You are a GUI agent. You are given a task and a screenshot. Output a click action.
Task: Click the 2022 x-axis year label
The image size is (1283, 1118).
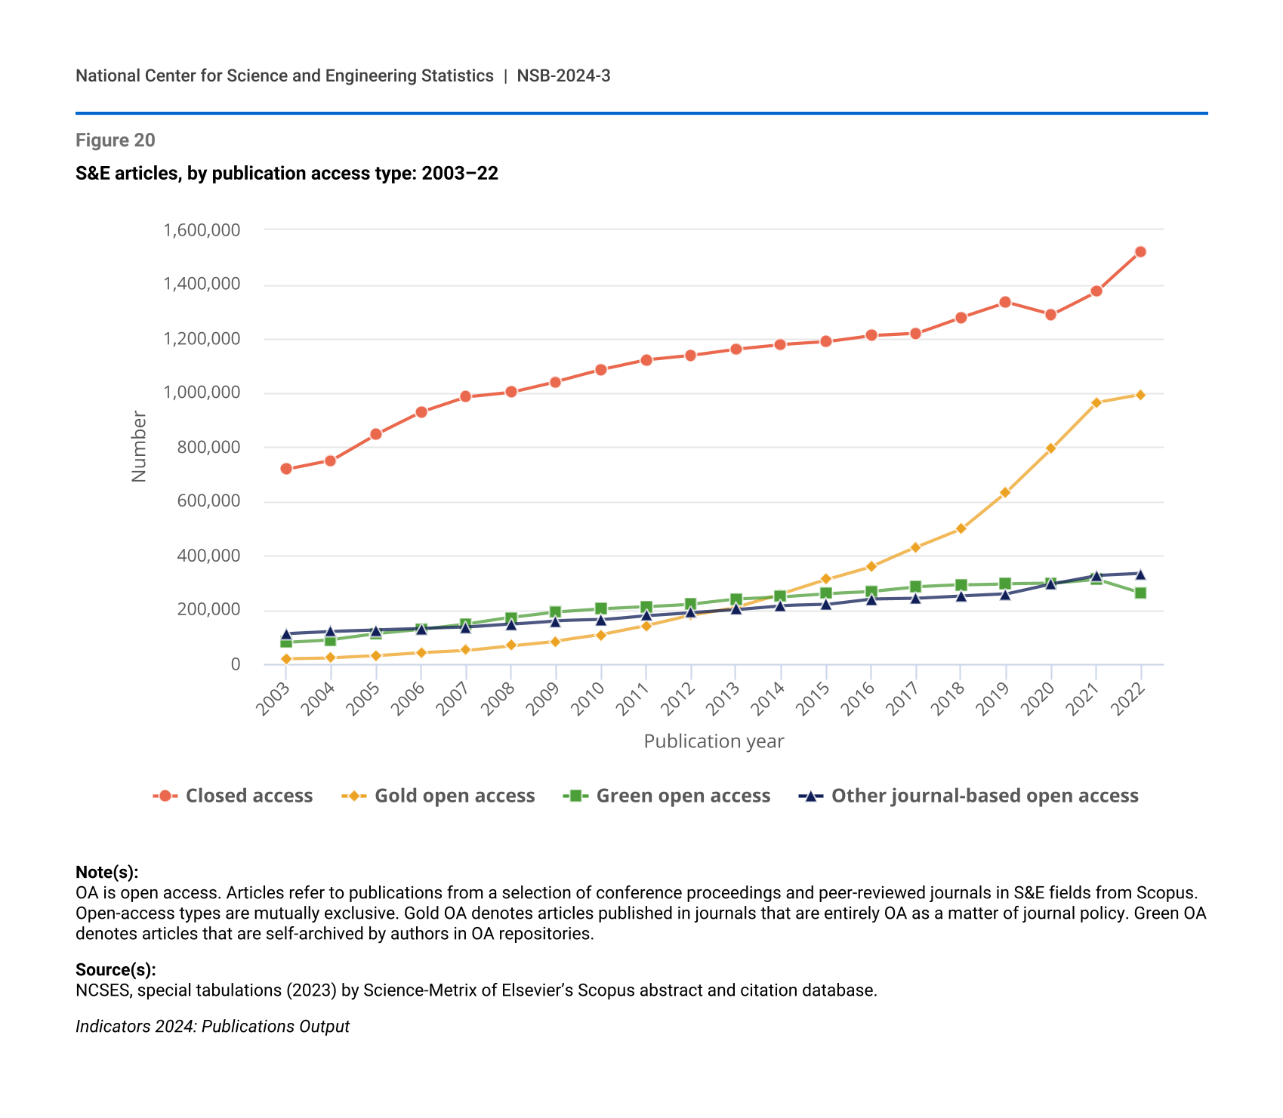click(1128, 698)
